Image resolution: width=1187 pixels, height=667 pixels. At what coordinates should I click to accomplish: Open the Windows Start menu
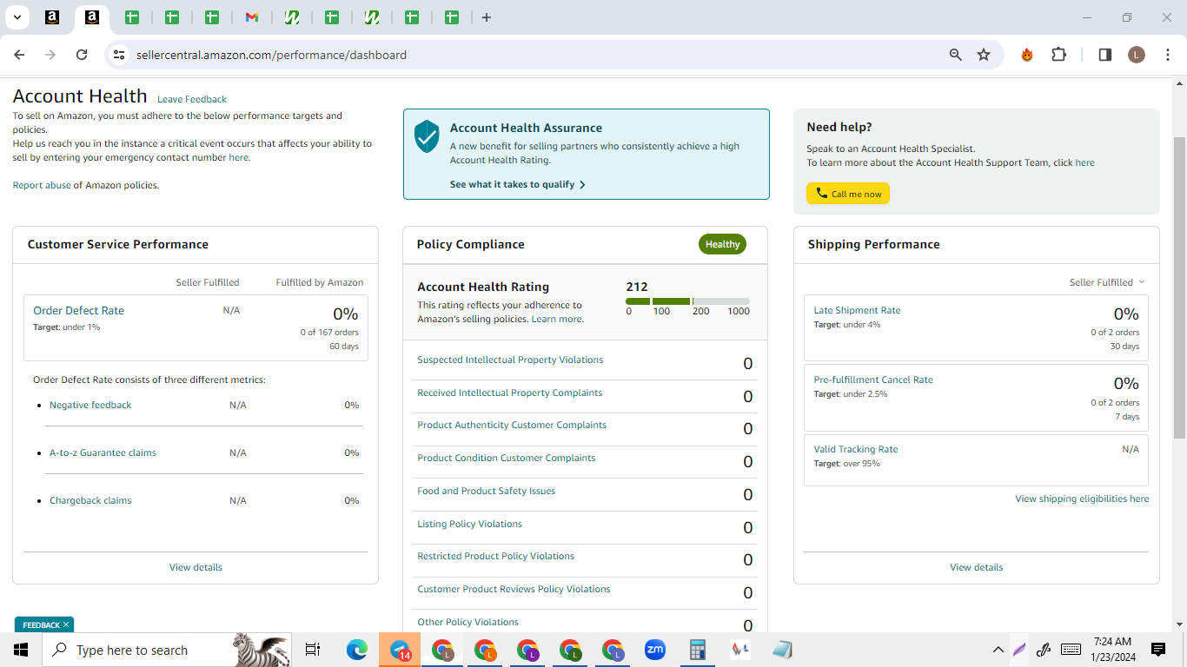pos(21,650)
